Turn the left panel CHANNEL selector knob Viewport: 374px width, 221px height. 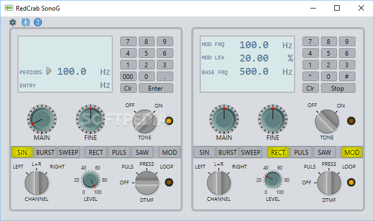click(x=37, y=183)
